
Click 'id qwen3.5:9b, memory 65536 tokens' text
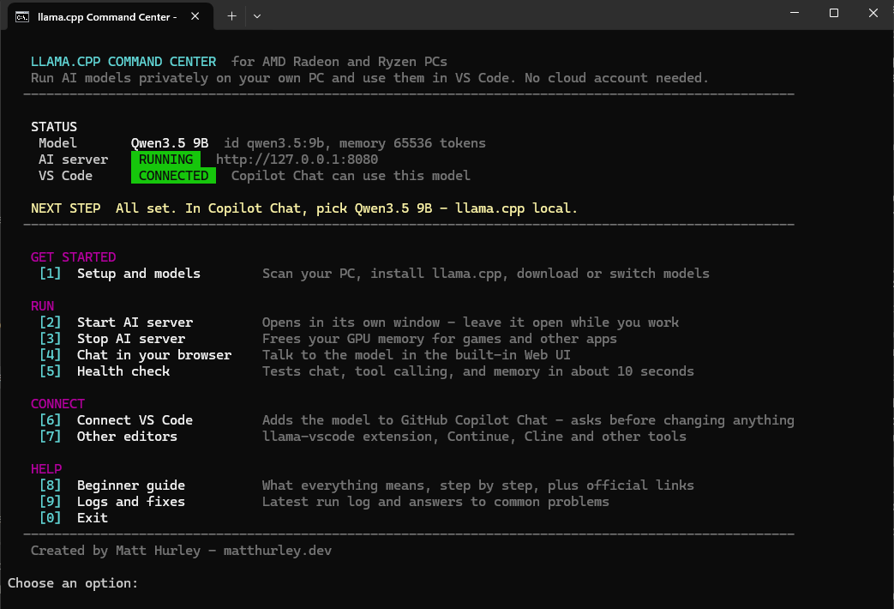[x=355, y=143]
